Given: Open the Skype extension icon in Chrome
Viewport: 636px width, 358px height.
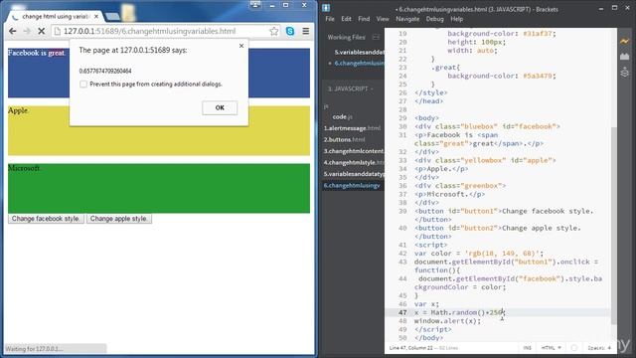Looking at the screenshot, I should click(x=290, y=31).
